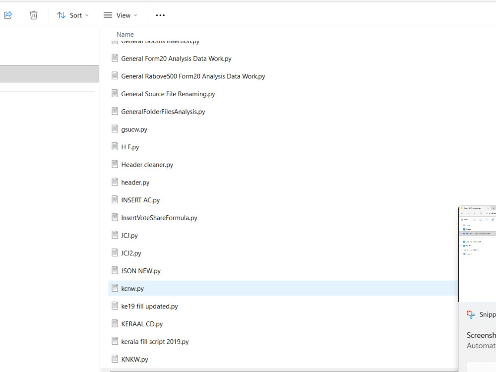496x372 pixels.
Task: Click file icon beside General Rabove500 Form20 Analysis
Action: tap(115, 75)
